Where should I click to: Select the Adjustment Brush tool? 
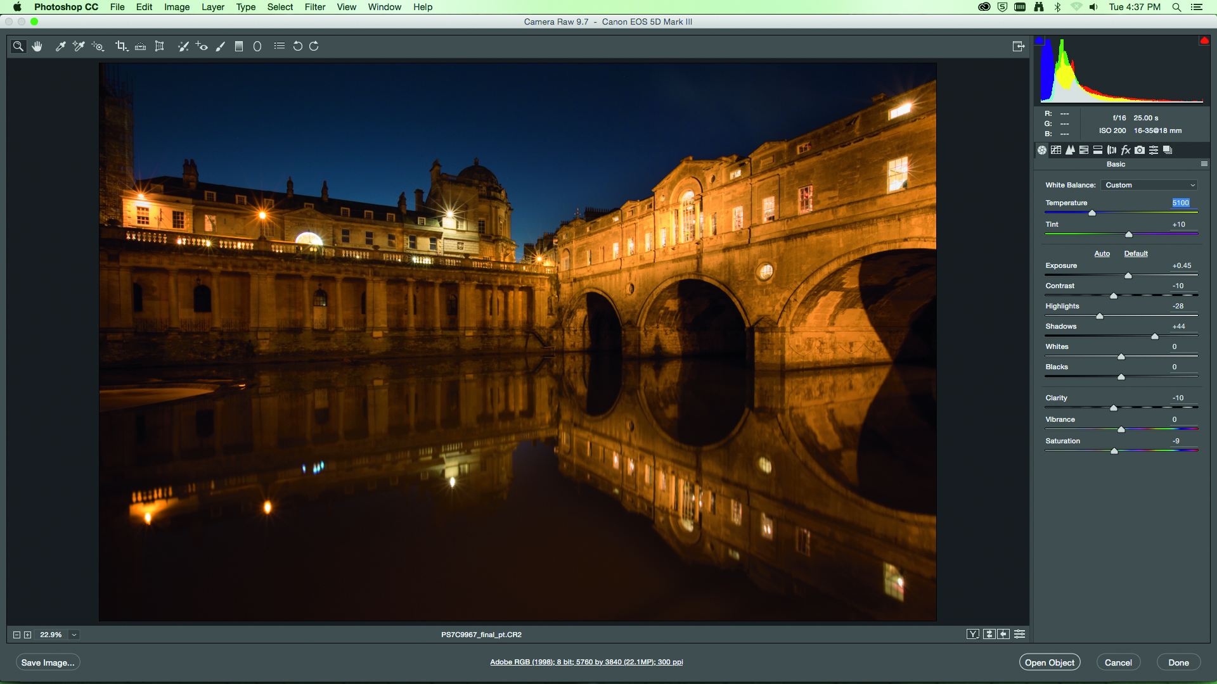click(x=221, y=46)
